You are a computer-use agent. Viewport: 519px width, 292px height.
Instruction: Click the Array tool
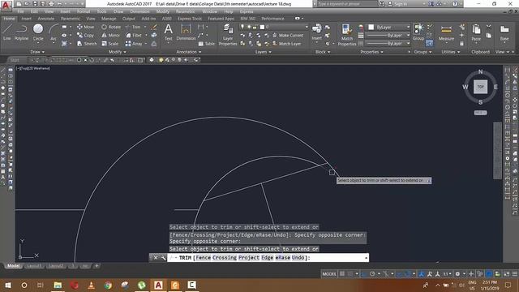click(x=134, y=43)
